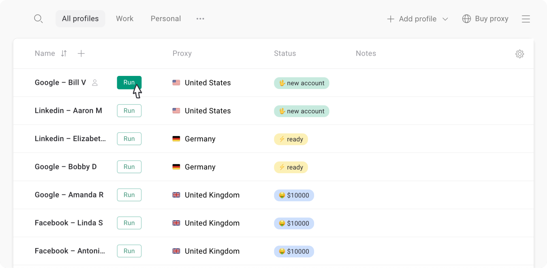Run the Linkedin – Aaron M profile

pyautogui.click(x=129, y=111)
